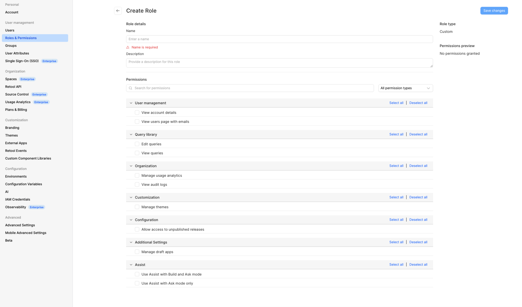This screenshot has height=307, width=522.
Task: Go to Plans & Billing settings
Action: [16, 110]
